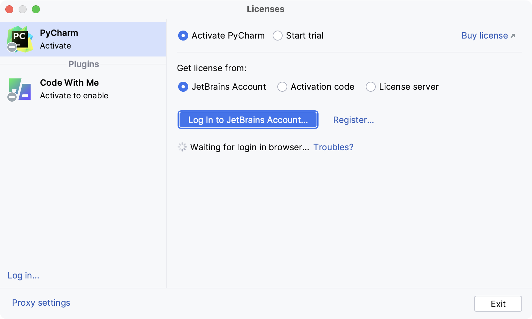Select the PyCharm icon in the sidebar
The height and width of the screenshot is (319, 532).
click(x=20, y=39)
